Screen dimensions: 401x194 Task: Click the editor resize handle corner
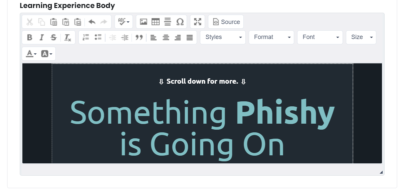(x=381, y=172)
